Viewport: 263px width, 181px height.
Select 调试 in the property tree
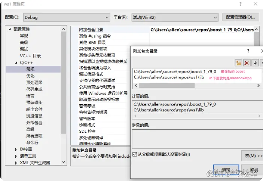click(x=24, y=49)
